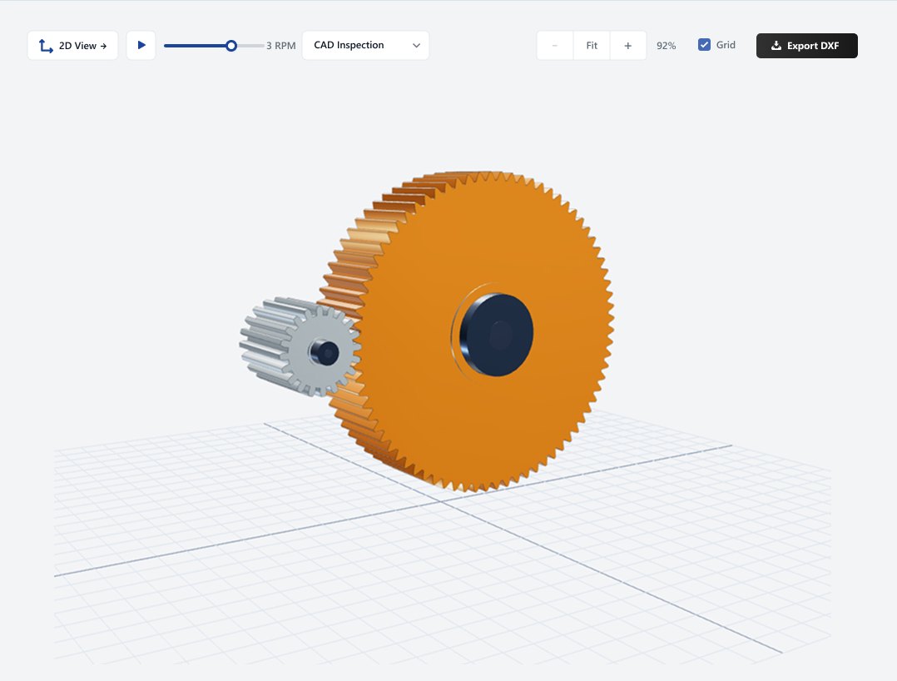Click the dark shaft hub of the orange gear

[x=496, y=335]
